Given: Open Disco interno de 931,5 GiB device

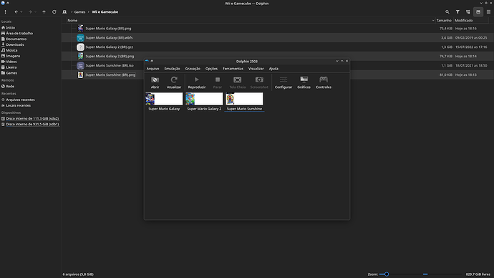Looking at the screenshot, I should [x=32, y=124].
